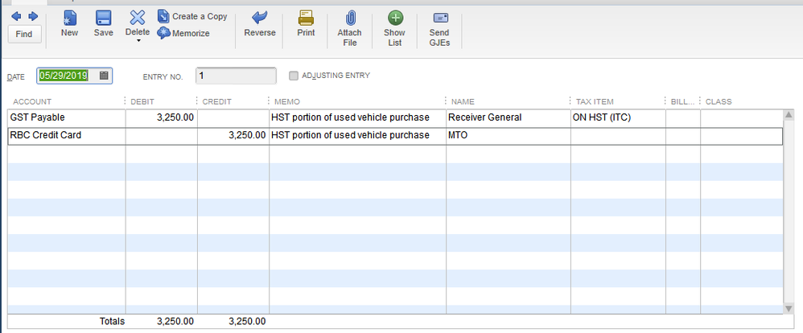
Task: Click memo cell in RBC Credit Card row
Action: (357, 136)
